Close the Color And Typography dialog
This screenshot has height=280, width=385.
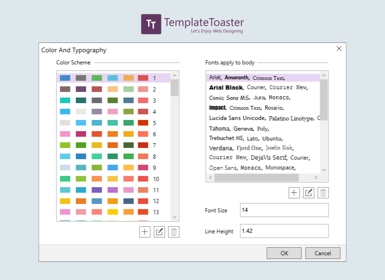(x=339, y=49)
